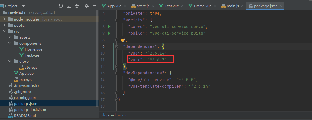Click the dependencies breadcrumb at the bottom
312x120 pixels.
click(x=114, y=115)
